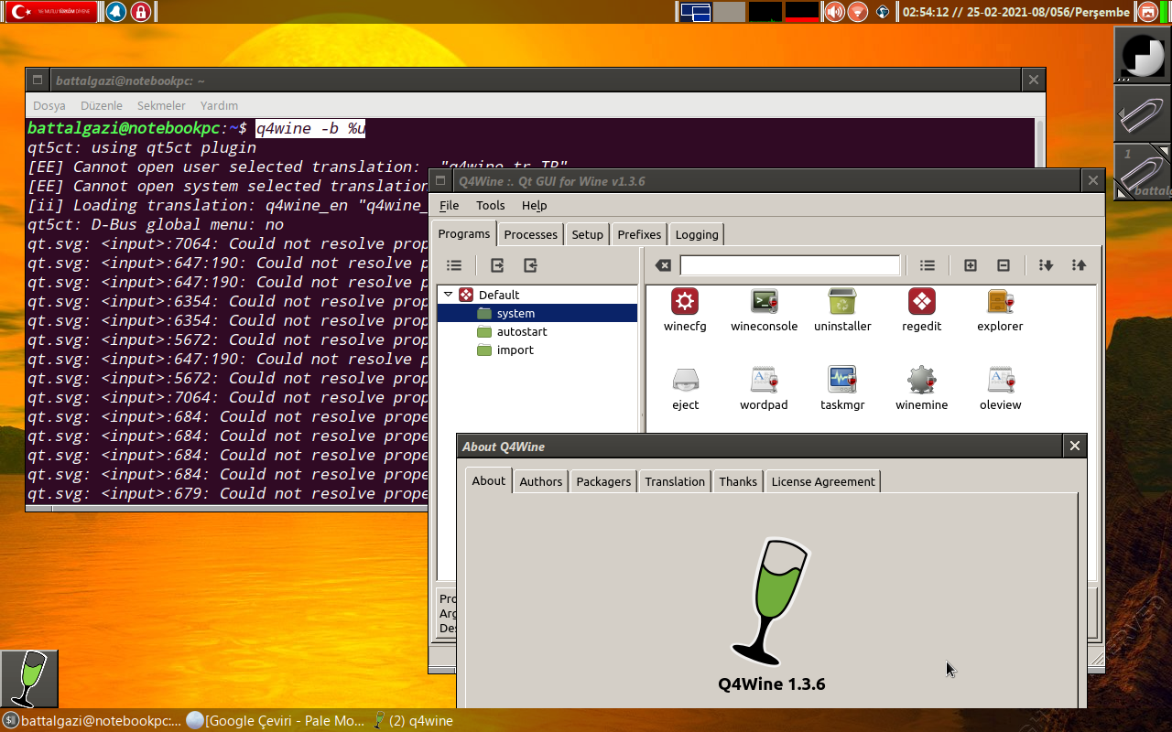Open the Packagers tab in About dialog
The image size is (1172, 732).
point(603,481)
